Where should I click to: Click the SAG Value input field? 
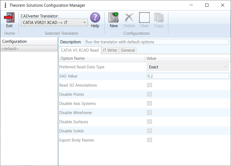[188, 76]
